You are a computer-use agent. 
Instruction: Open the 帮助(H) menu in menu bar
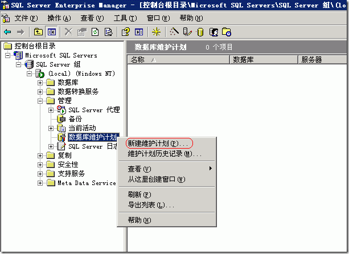click(x=191, y=18)
